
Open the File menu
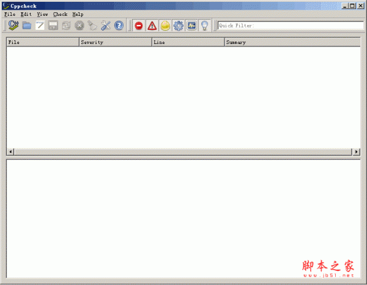click(10, 14)
